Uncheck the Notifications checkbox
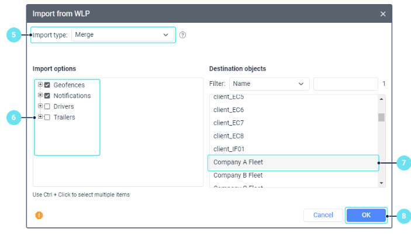The image size is (411, 236). (x=47, y=96)
